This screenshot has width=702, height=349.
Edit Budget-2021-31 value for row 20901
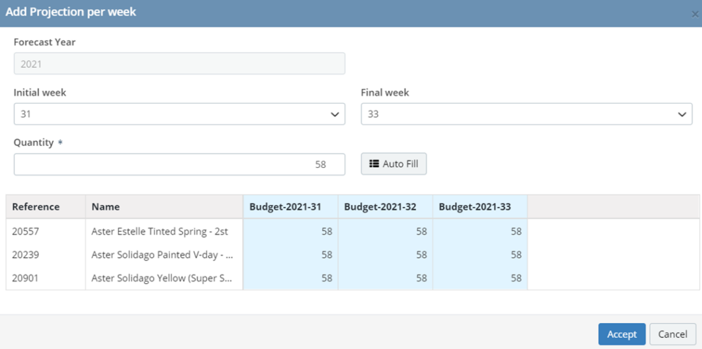coord(291,278)
